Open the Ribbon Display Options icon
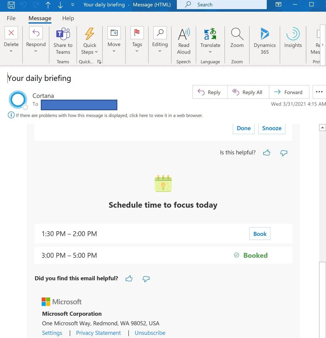The height and width of the screenshot is (338, 326). click(x=279, y=4)
